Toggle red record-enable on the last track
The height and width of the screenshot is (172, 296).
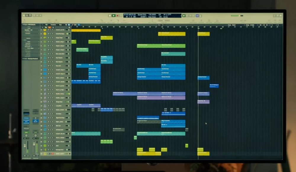(x=52, y=154)
